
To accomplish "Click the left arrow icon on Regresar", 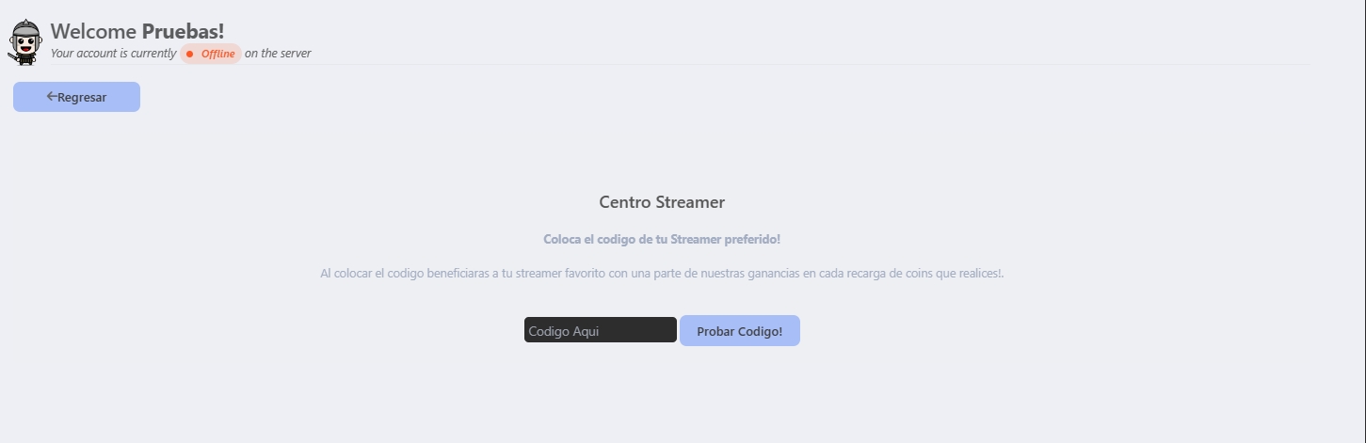I will tap(52, 97).
